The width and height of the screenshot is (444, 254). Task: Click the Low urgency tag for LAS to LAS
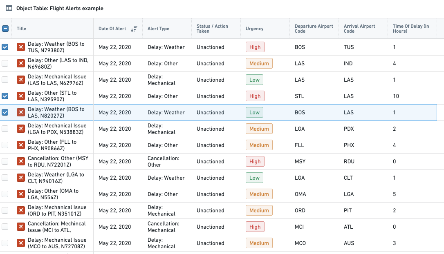pyautogui.click(x=254, y=80)
